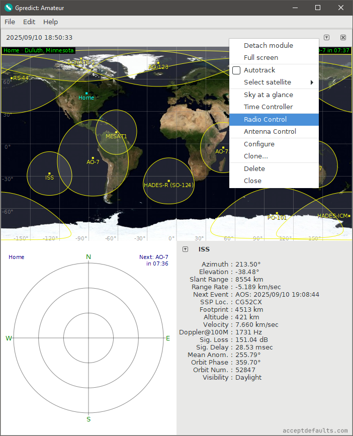The width and height of the screenshot is (353, 436).
Task: Click the module close X icon
Action: coord(343,37)
